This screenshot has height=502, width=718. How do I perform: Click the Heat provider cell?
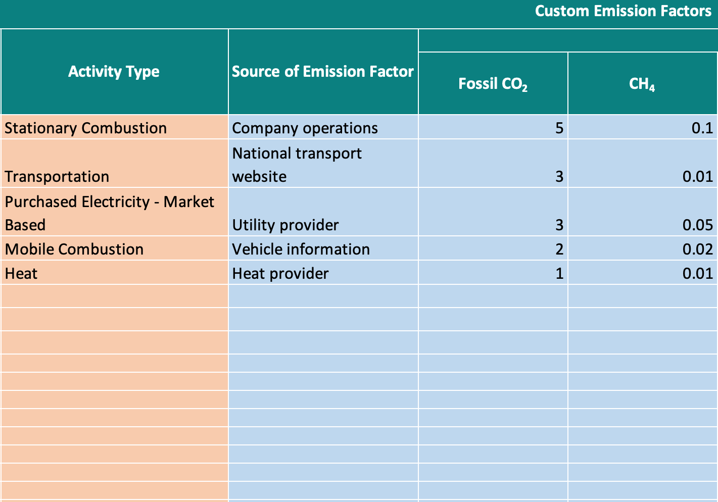pos(279,273)
